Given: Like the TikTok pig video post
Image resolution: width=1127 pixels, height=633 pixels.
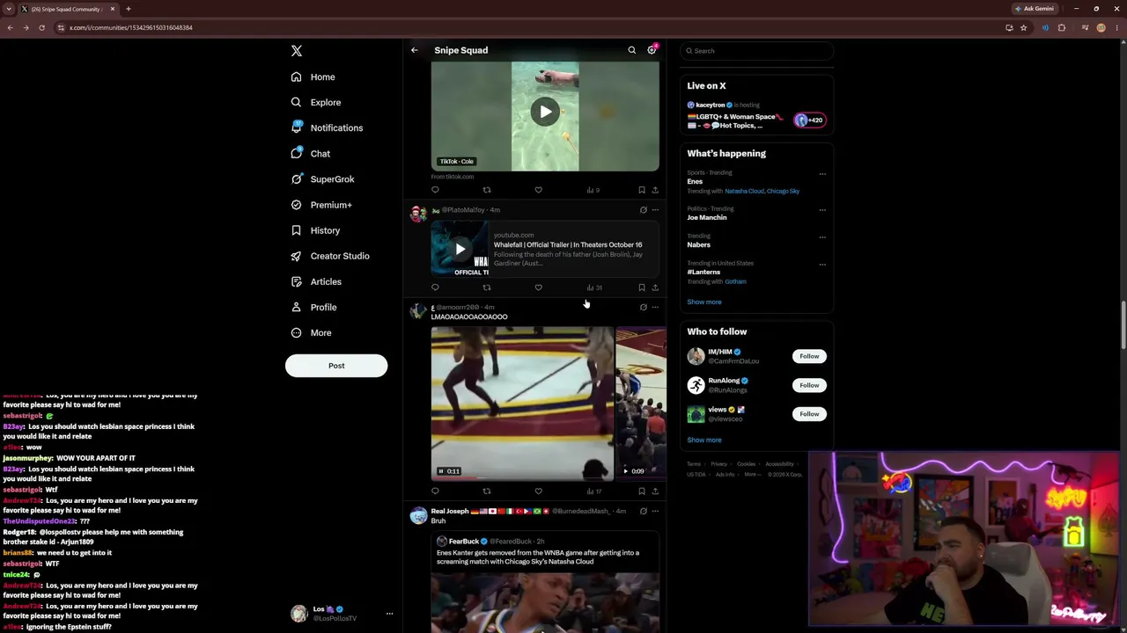Looking at the screenshot, I should click(538, 190).
